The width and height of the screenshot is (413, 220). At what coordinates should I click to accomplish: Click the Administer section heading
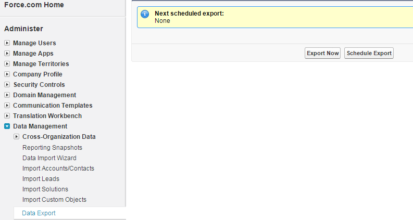[x=24, y=29]
